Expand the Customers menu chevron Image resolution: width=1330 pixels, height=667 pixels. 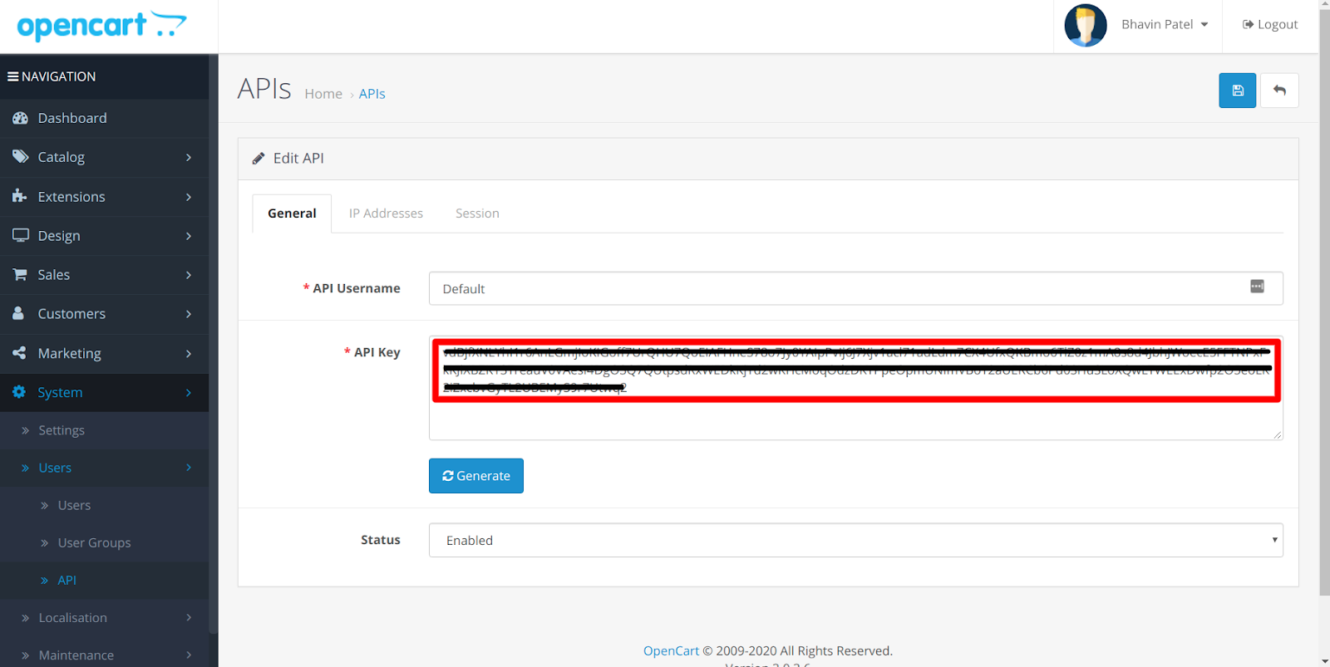[189, 314]
